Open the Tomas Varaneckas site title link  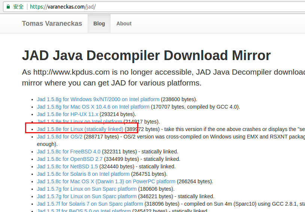tap(52, 24)
